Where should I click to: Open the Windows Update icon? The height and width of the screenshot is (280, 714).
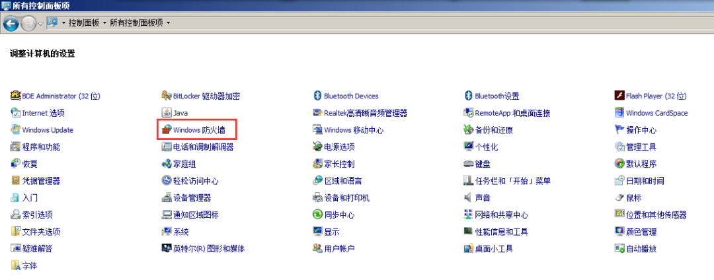(x=16, y=130)
